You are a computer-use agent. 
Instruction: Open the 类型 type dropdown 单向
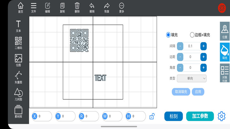click(192, 78)
